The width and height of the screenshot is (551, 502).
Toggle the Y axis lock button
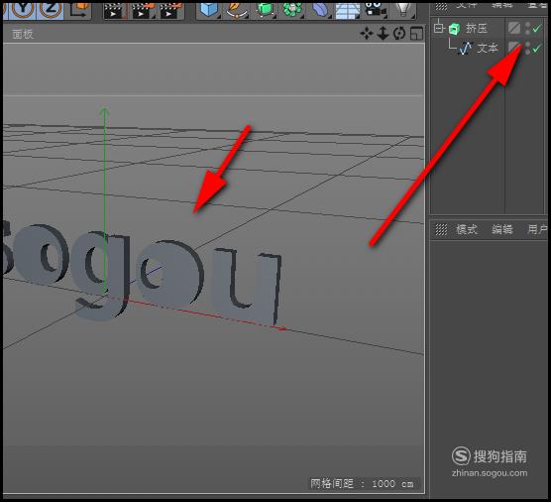pyautogui.click(x=23, y=10)
